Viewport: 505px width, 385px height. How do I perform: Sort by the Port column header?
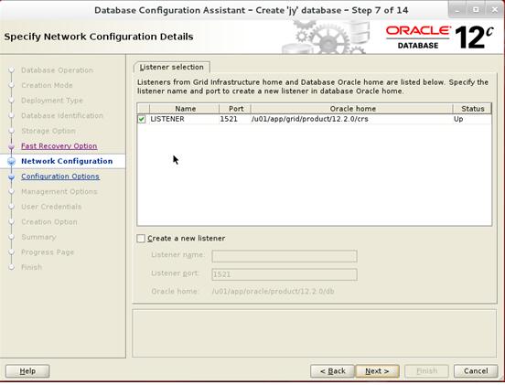coord(235,109)
